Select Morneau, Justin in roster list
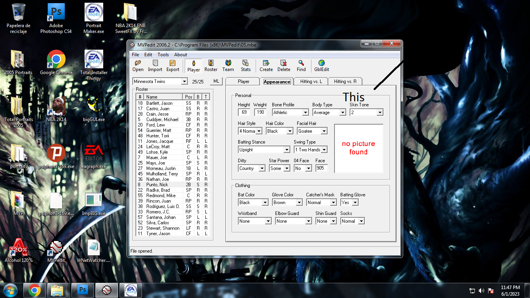The height and width of the screenshot is (298, 530). [173, 168]
